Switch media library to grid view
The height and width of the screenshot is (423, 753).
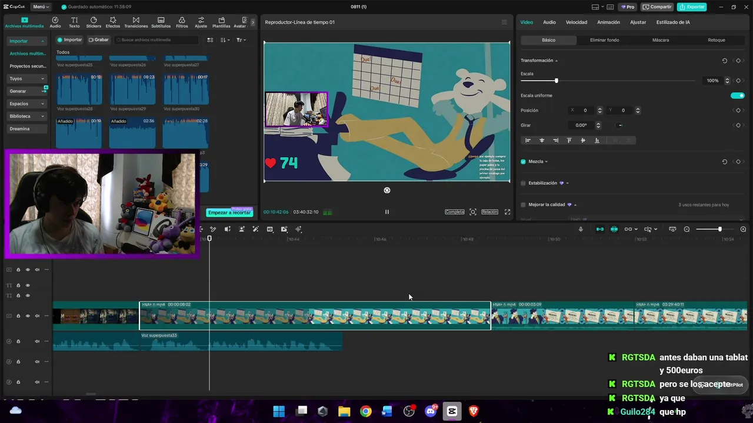pos(210,40)
